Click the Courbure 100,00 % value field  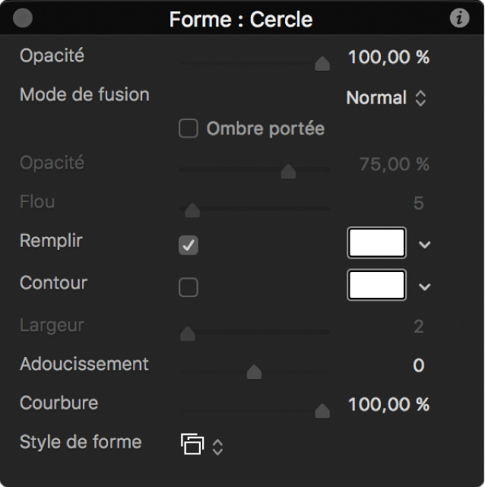(x=388, y=405)
